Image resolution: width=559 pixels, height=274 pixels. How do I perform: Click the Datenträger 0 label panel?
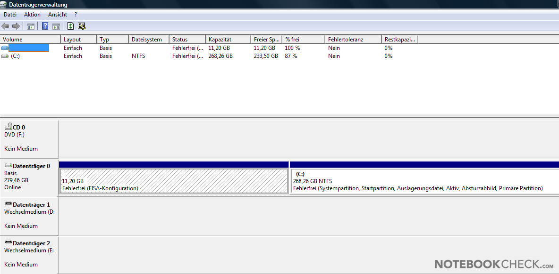click(29, 177)
